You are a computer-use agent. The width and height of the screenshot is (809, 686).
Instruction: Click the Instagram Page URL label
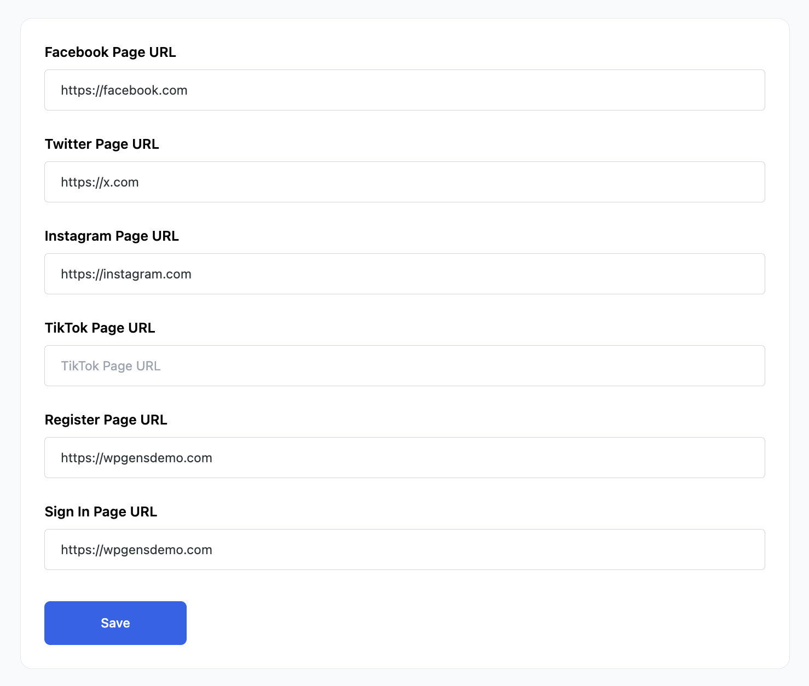[x=112, y=236]
